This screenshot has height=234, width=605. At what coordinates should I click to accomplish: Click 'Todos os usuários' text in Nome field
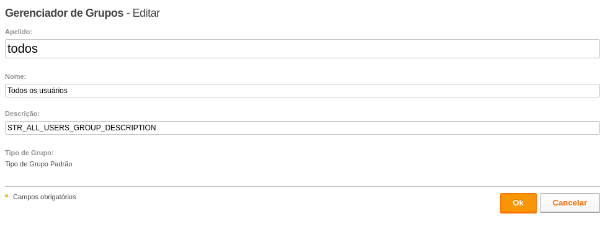coord(37,91)
